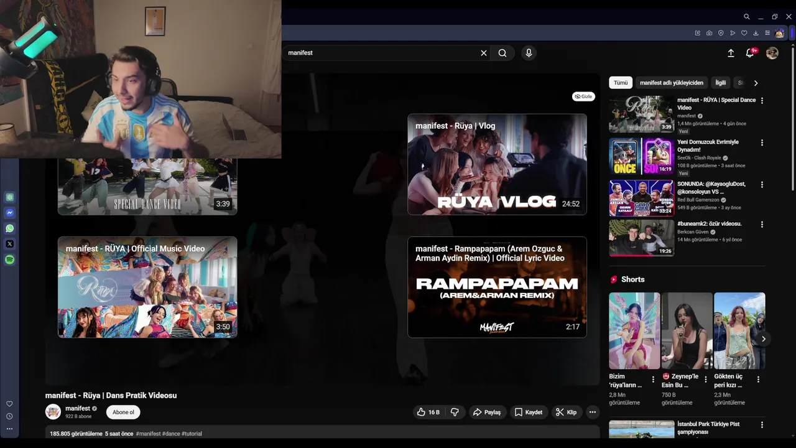Viewport: 796px width, 448px height.
Task: Open options for 'Gökten üç peri kızı' Short
Action: point(758,380)
